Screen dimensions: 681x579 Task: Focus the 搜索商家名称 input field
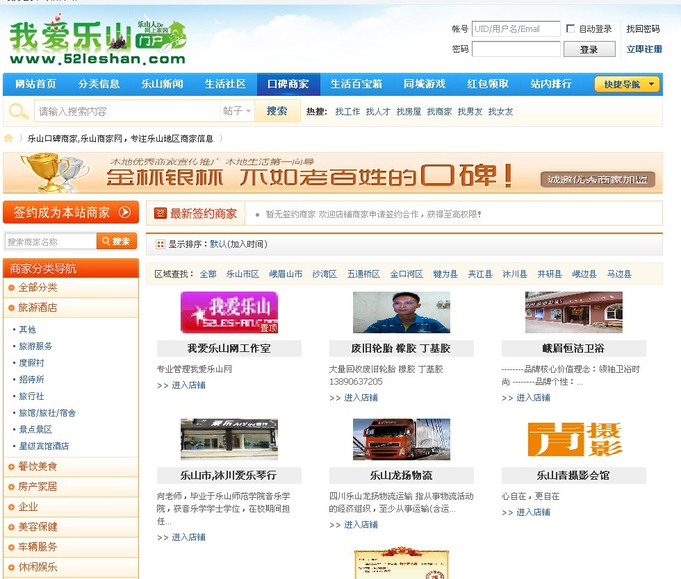point(51,242)
